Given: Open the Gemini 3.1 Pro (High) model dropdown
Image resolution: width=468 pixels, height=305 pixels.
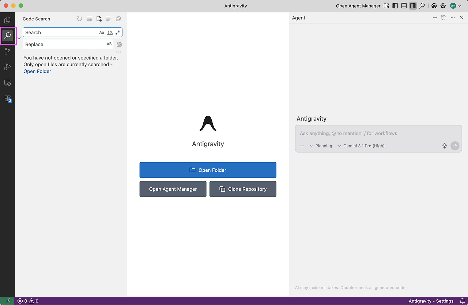Looking at the screenshot, I should [361, 146].
